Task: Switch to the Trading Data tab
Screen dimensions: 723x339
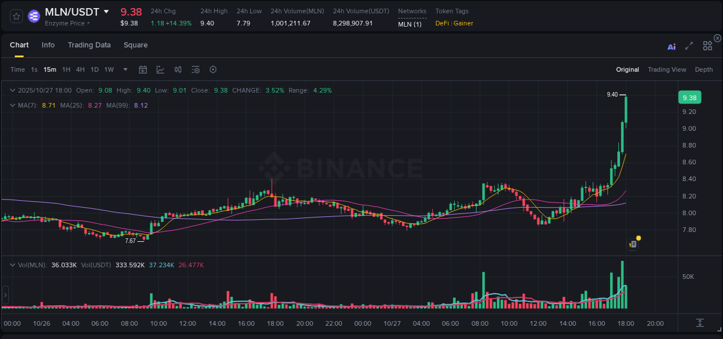Action: coord(89,45)
